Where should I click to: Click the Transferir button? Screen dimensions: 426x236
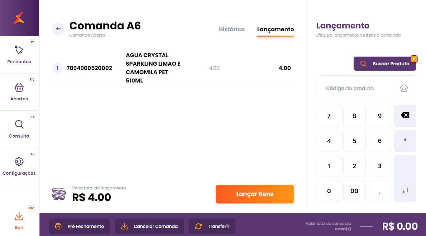click(x=212, y=226)
